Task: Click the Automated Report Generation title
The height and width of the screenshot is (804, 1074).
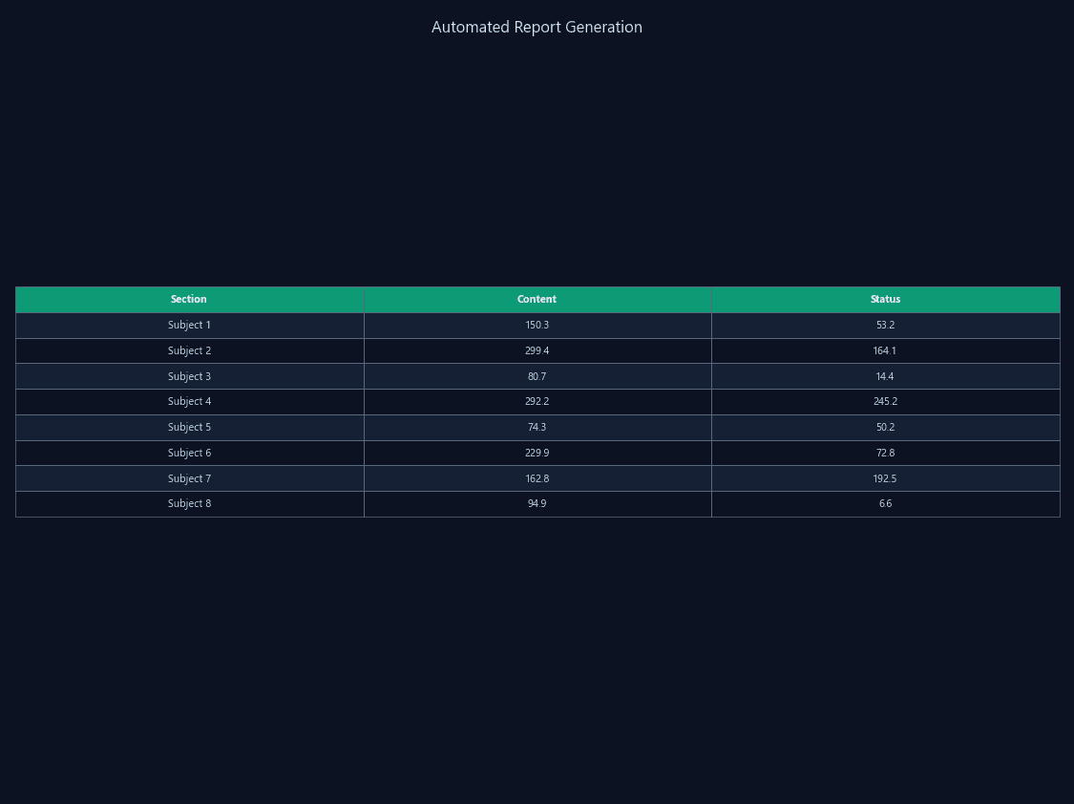Action: (537, 28)
